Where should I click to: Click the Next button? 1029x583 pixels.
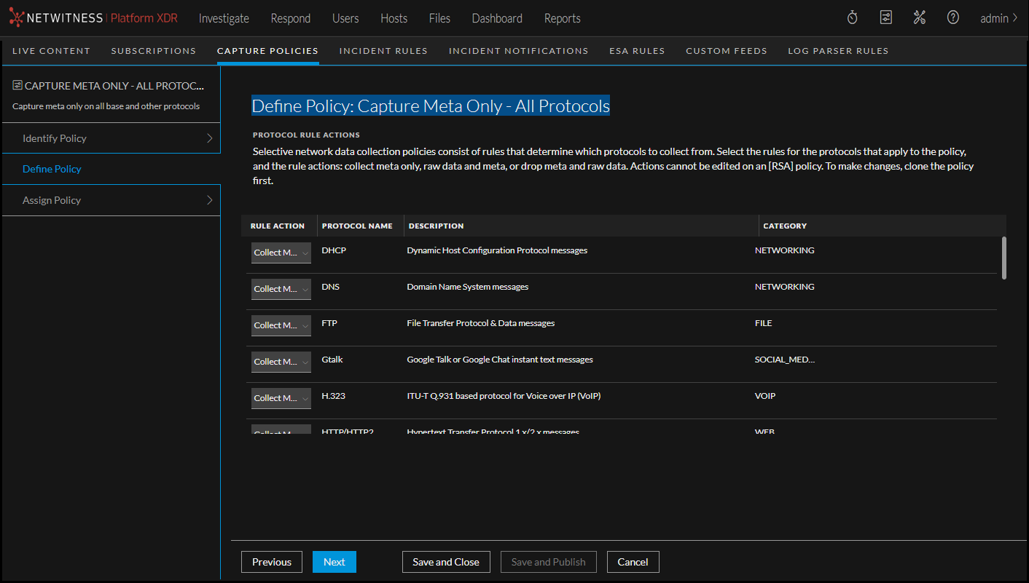(334, 561)
